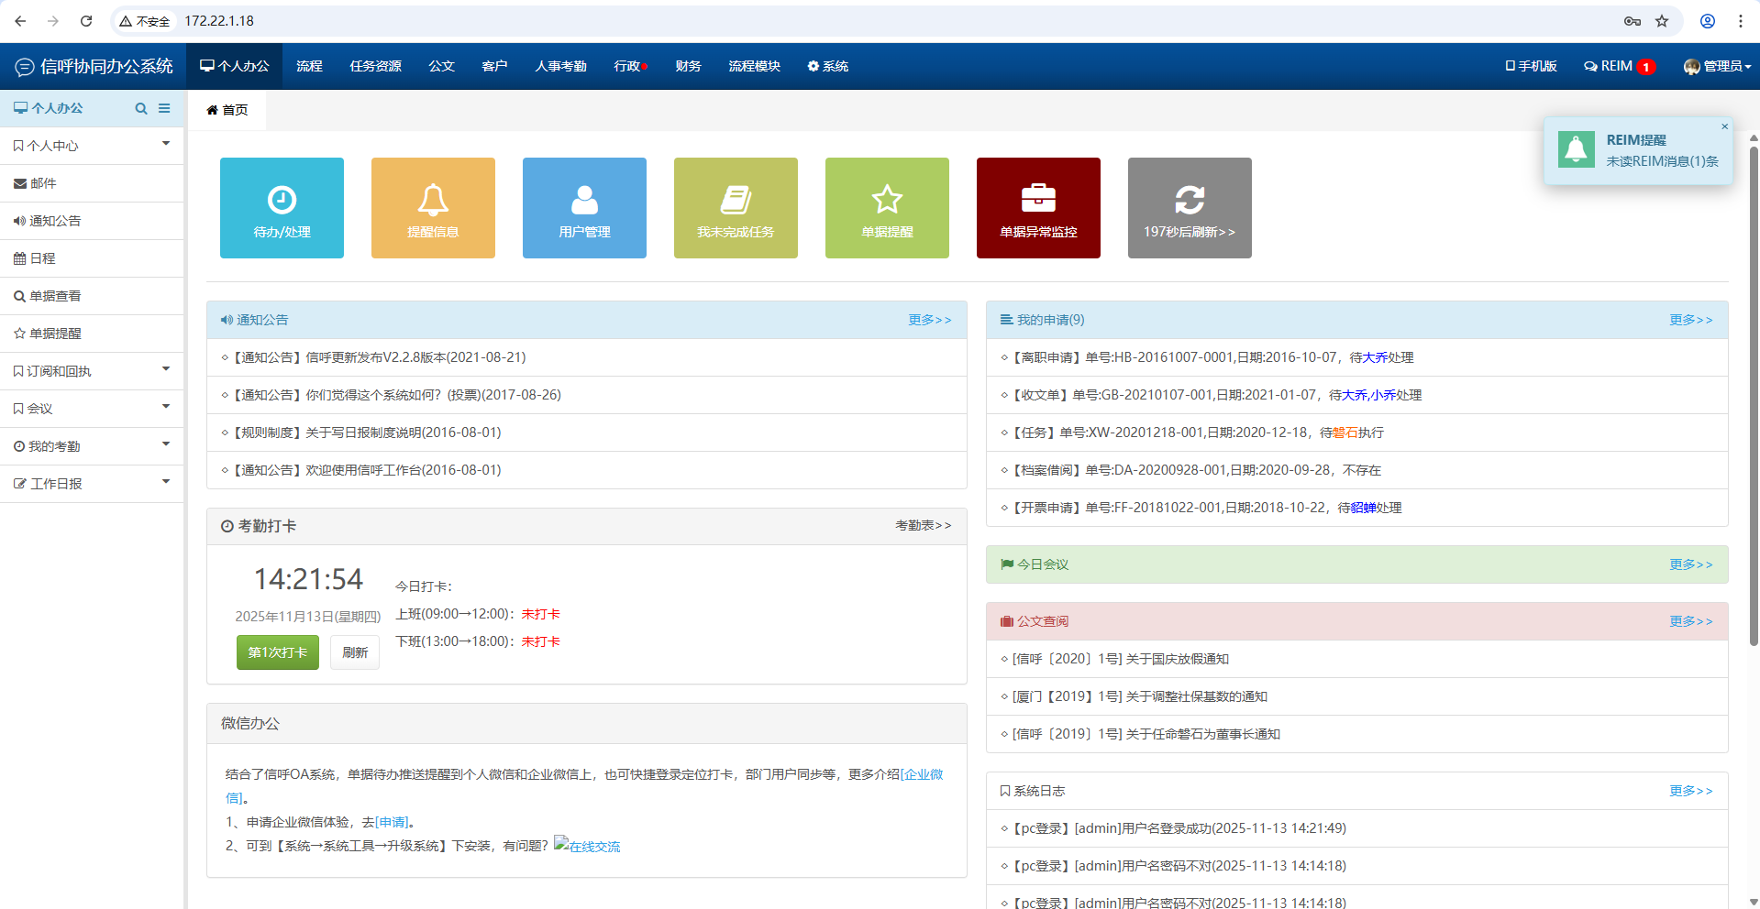Open the 单据异常监控 briefcase tile
This screenshot has width=1760, height=909.
click(1038, 208)
